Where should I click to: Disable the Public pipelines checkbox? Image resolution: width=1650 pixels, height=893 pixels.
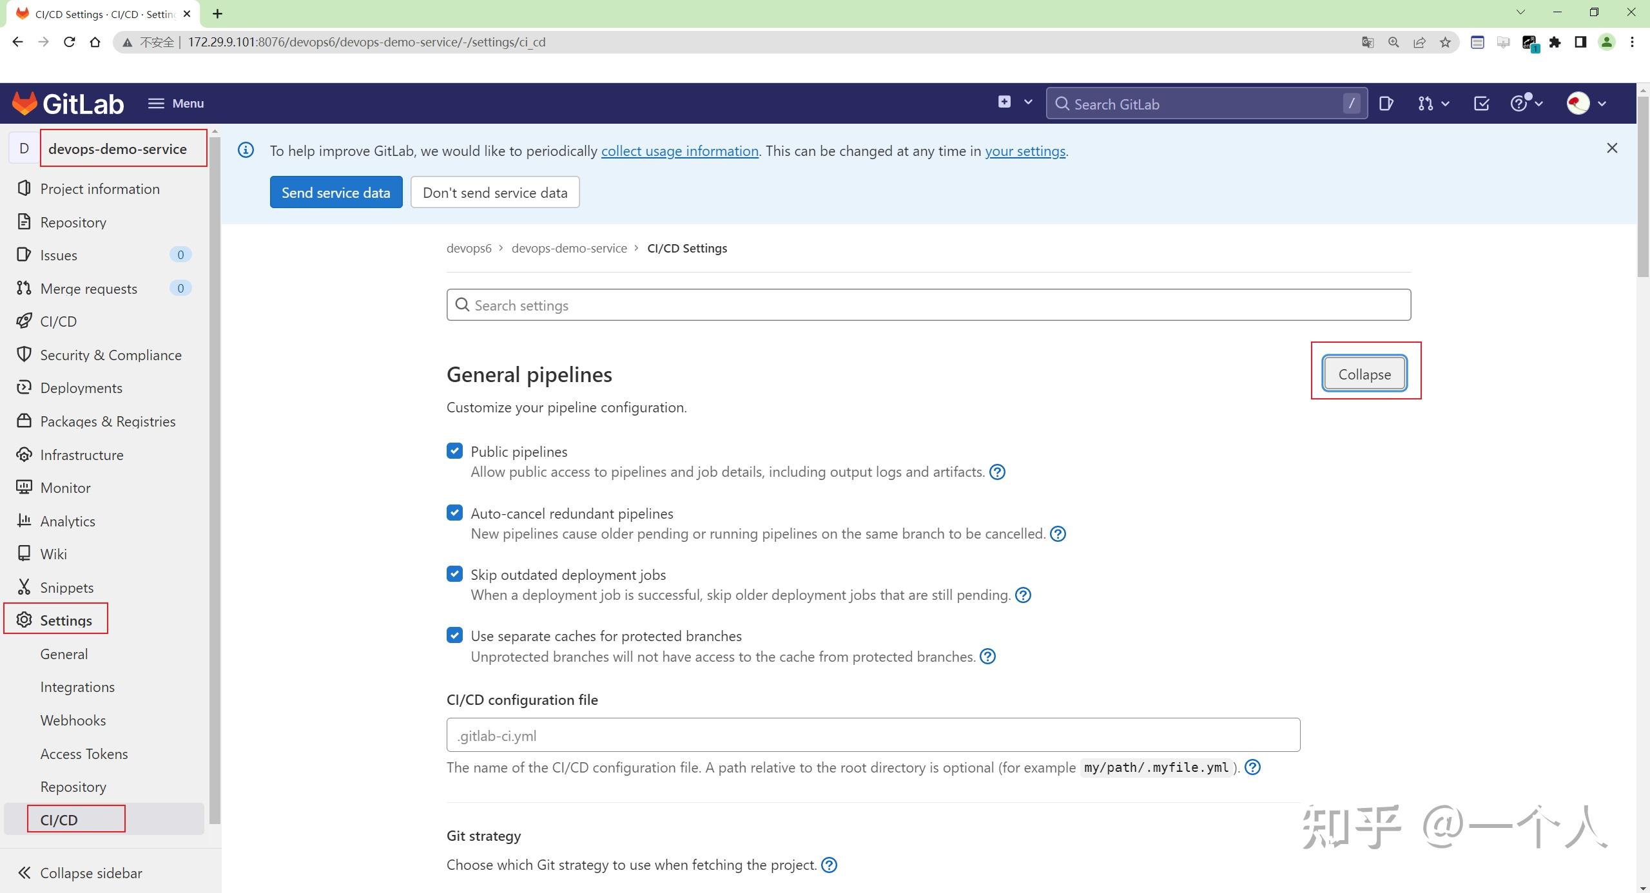(x=454, y=450)
